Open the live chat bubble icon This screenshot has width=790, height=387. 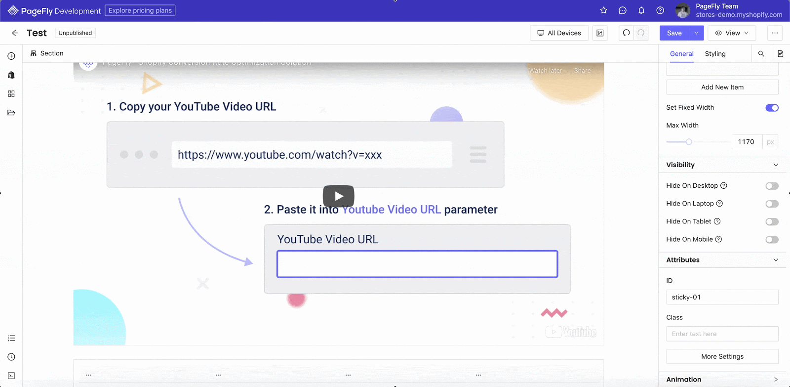(623, 10)
